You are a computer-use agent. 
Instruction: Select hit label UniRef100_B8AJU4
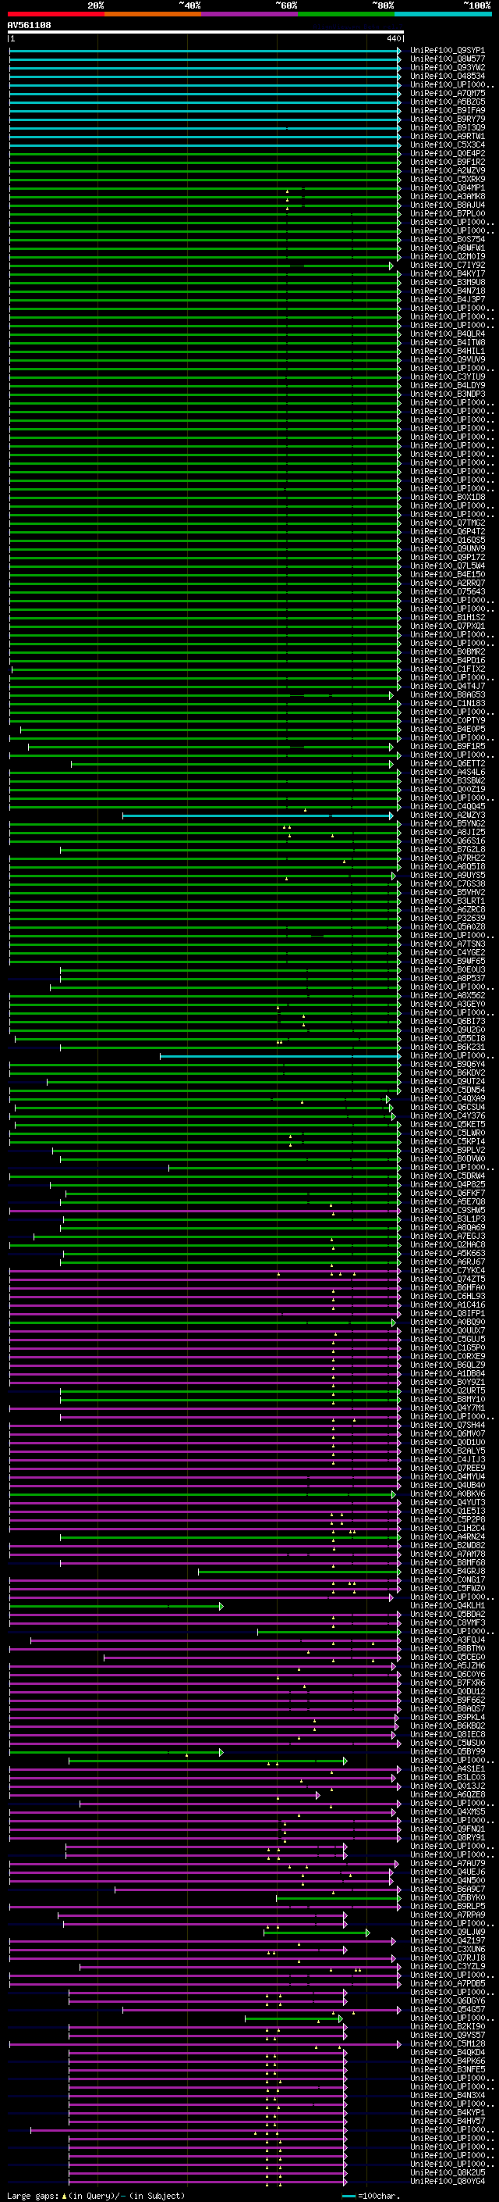coord(448,205)
